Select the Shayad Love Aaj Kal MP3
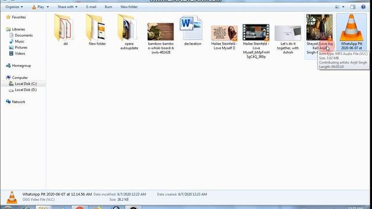Viewport: 372px width, 209px height. pyautogui.click(x=320, y=27)
